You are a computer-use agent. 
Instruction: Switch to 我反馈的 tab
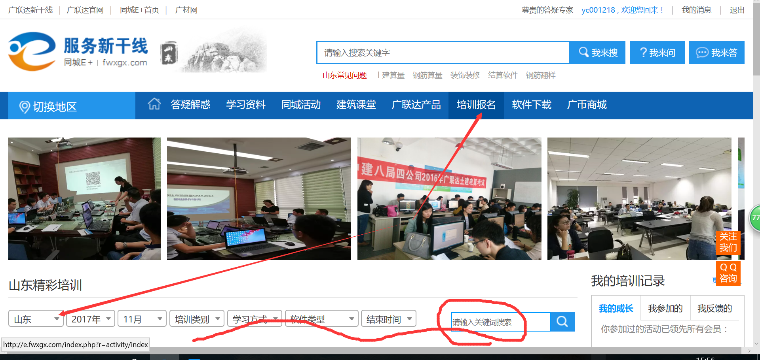point(714,308)
